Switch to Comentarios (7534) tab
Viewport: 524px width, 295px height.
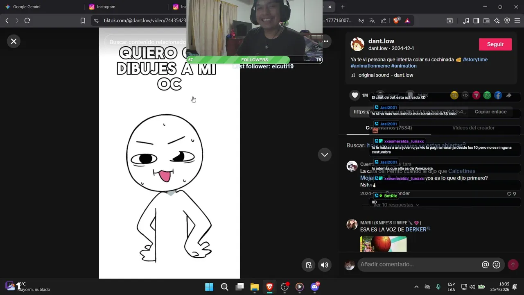point(389,128)
